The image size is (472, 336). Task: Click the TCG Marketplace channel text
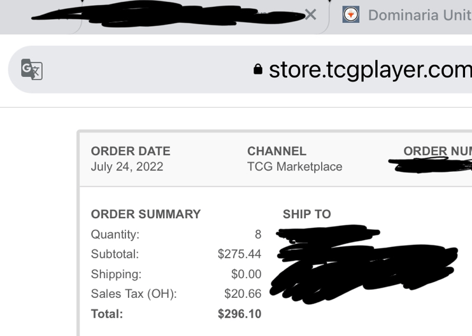[295, 167]
